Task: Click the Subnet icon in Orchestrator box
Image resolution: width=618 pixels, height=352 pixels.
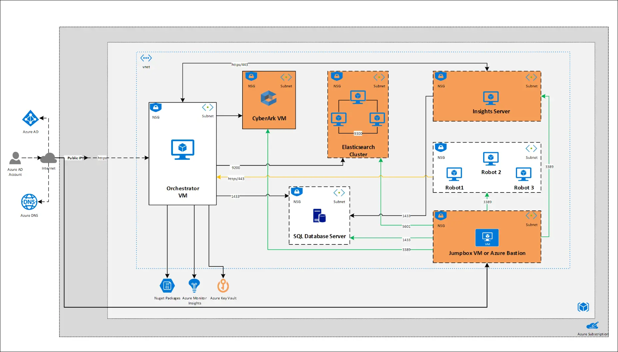Action: click(208, 107)
